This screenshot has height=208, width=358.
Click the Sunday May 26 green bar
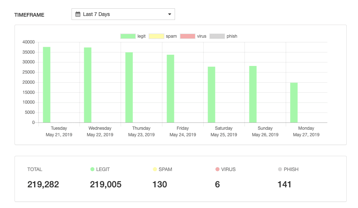click(253, 94)
